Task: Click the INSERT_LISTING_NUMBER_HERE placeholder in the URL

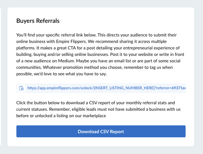Action: pos(124,88)
